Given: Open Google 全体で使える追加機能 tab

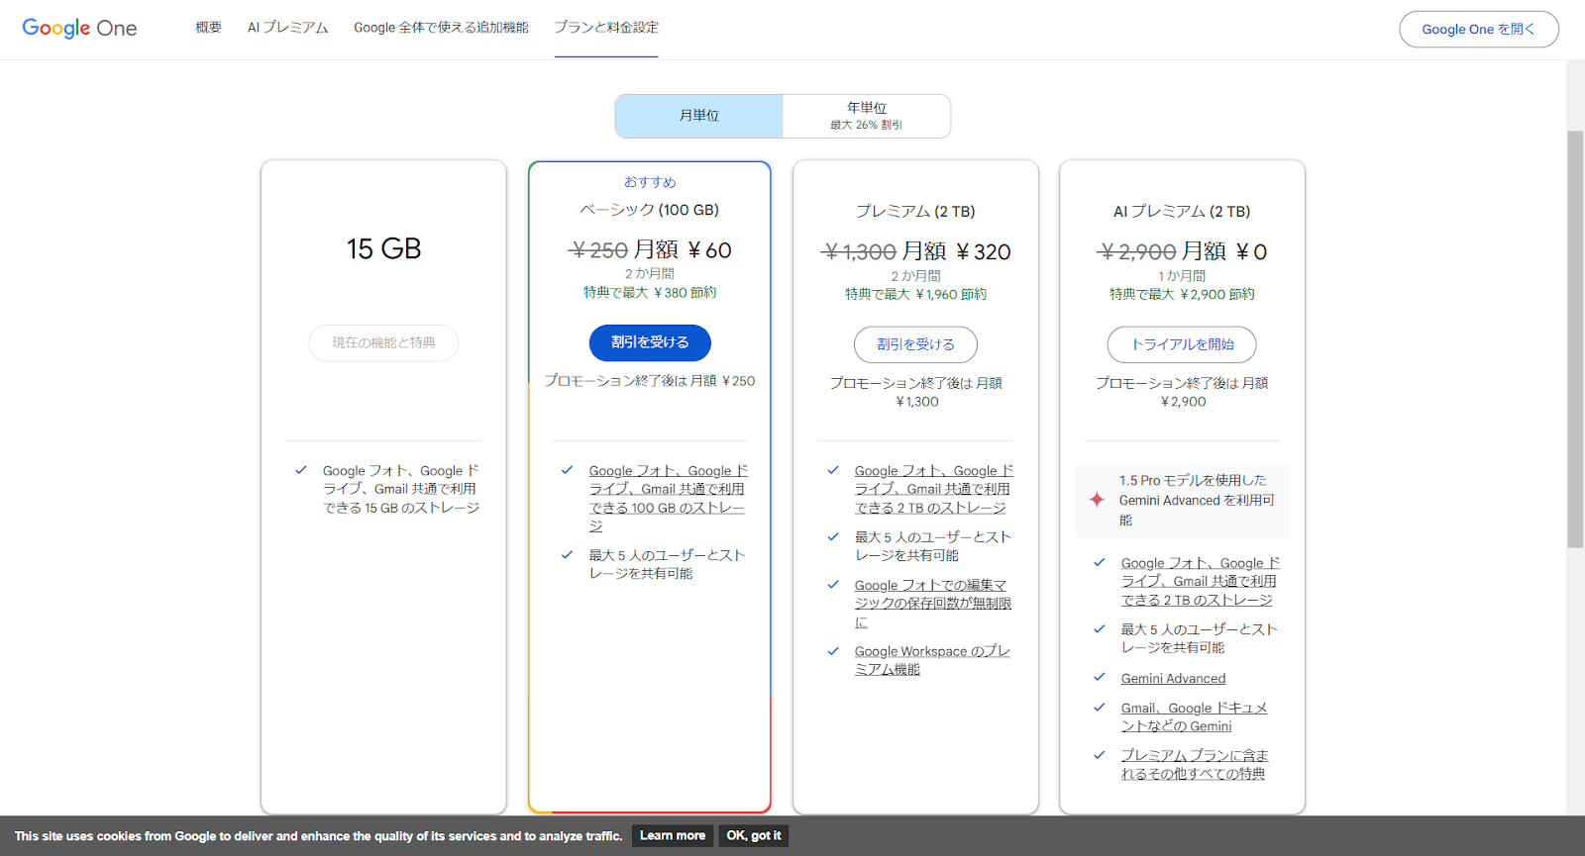Looking at the screenshot, I should 441,28.
